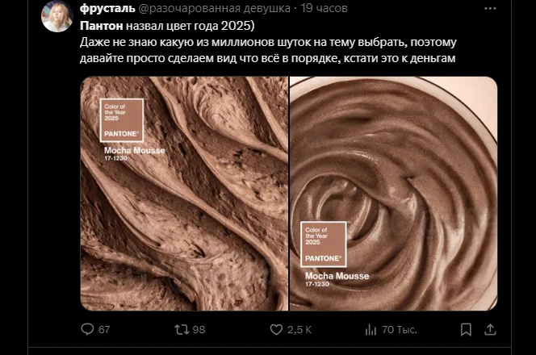
Task: Repost the tweet using retweet icon
Action: coord(182,329)
